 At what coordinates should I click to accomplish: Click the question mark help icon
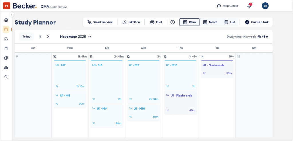(172, 22)
